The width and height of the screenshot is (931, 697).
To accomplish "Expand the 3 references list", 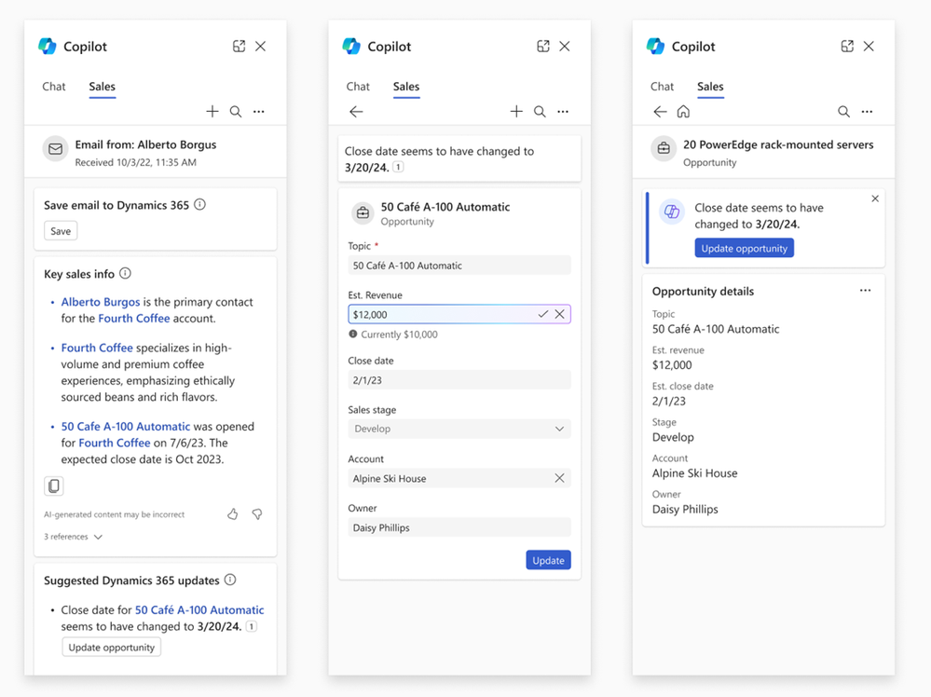I will [x=73, y=537].
